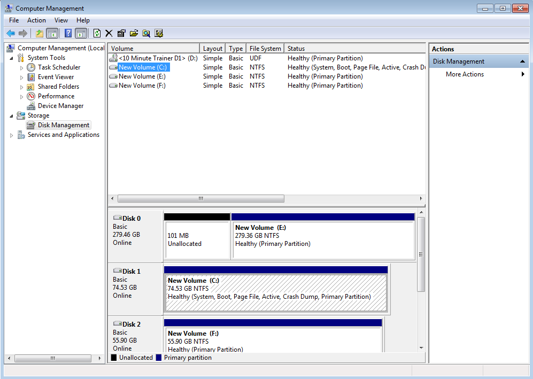533x379 pixels.
Task: Sort by the File System column header
Action: 265,48
